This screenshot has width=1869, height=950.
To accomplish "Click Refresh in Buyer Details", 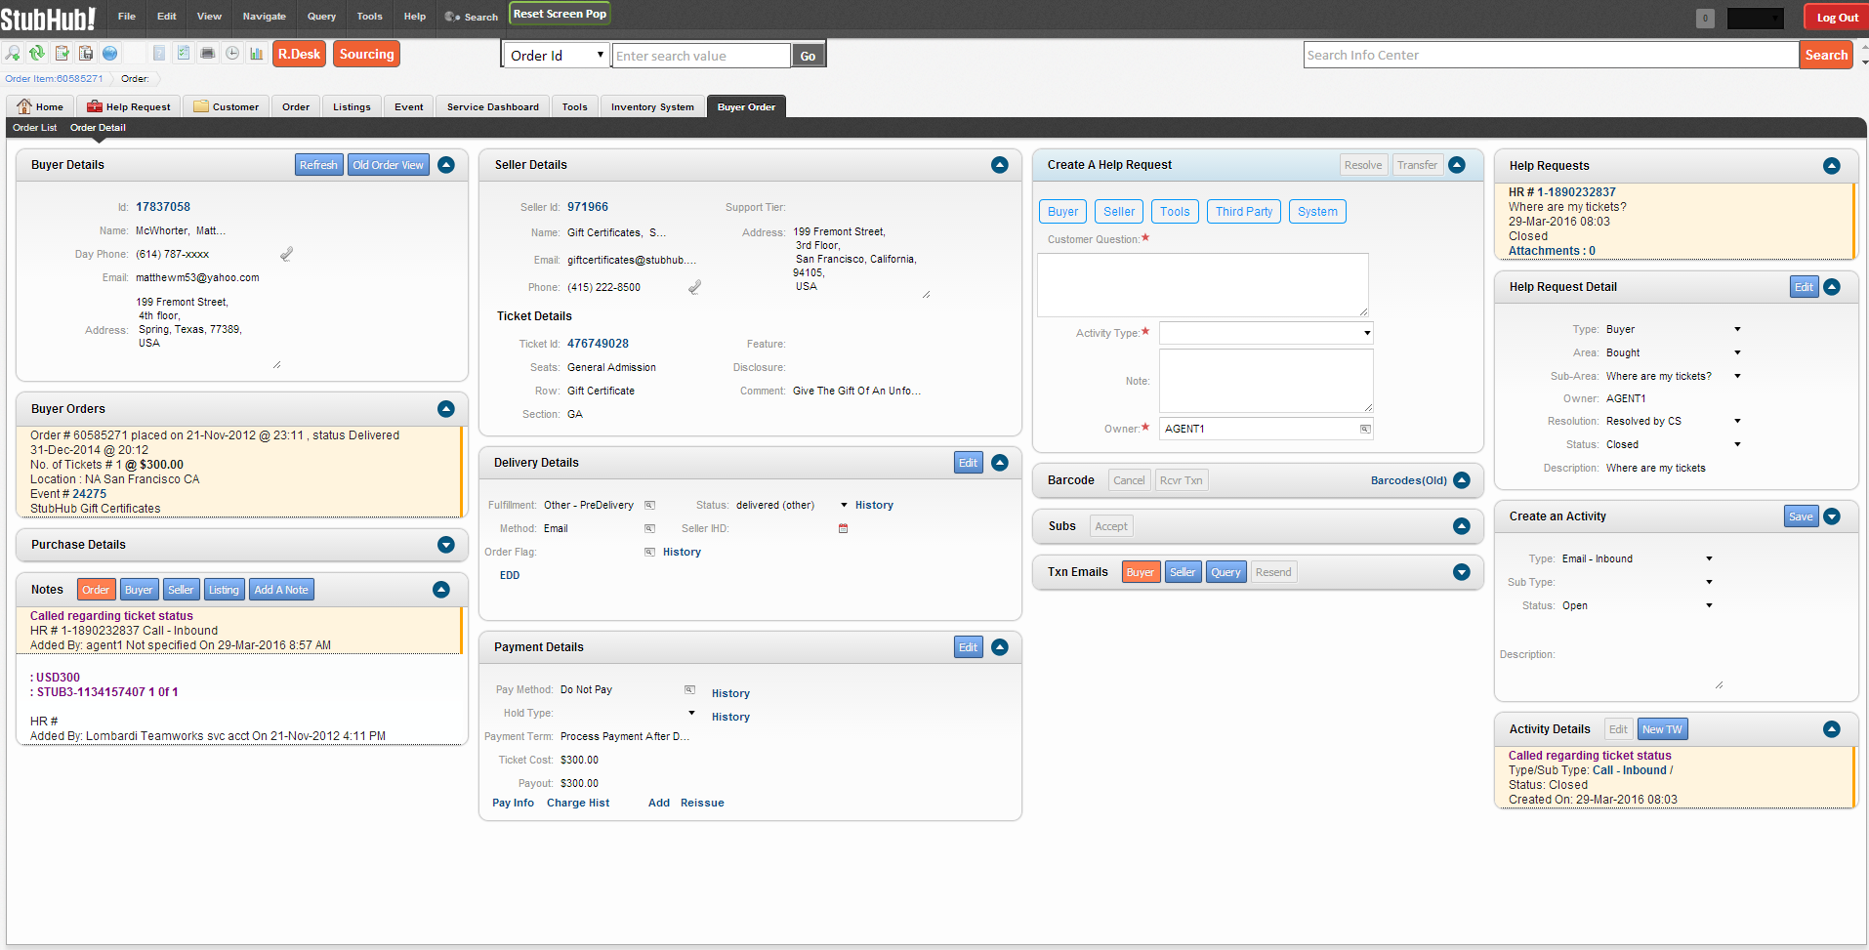I will [318, 165].
